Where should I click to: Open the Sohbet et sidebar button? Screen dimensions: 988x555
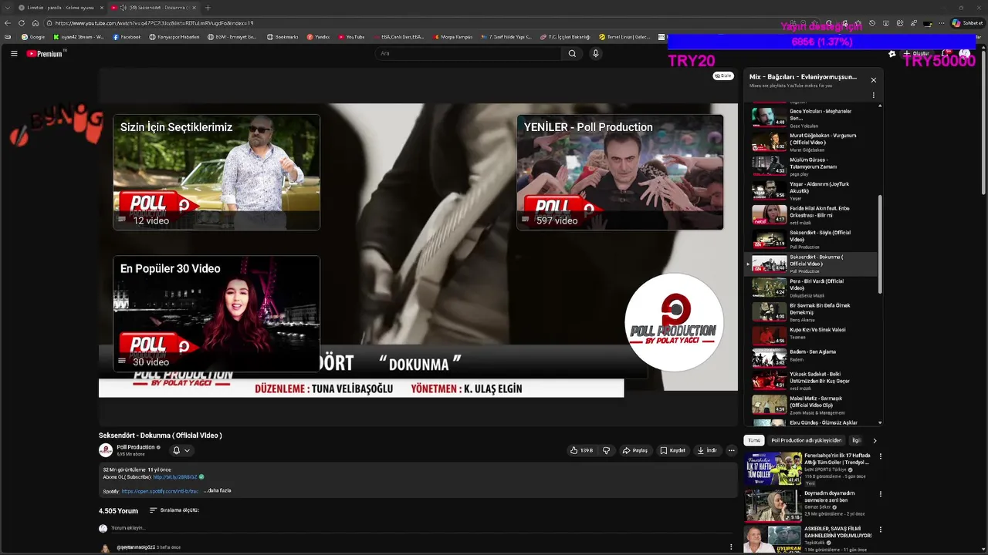tap(967, 23)
